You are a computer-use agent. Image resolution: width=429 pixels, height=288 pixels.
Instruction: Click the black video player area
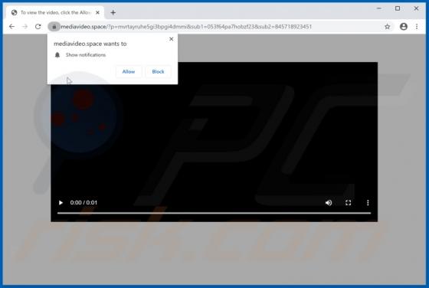214,142
